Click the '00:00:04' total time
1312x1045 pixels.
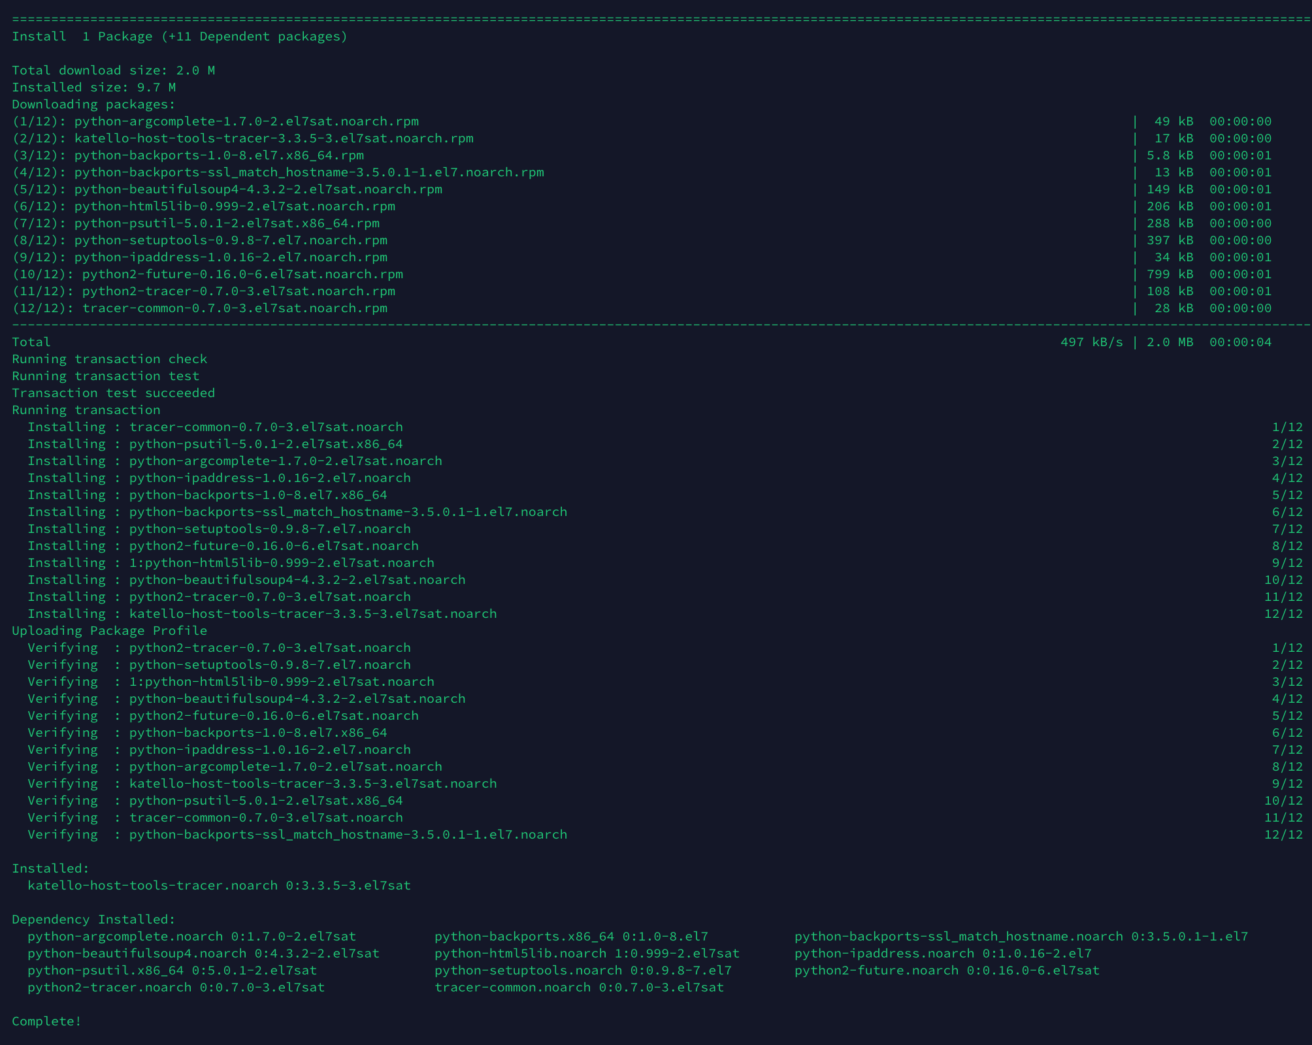[x=1240, y=342]
